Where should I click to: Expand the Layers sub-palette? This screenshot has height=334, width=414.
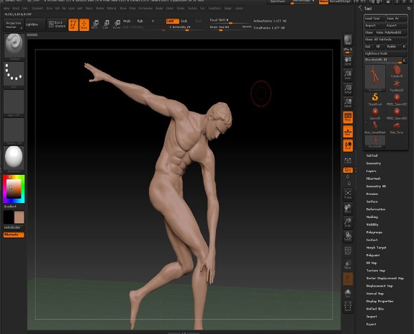point(372,171)
